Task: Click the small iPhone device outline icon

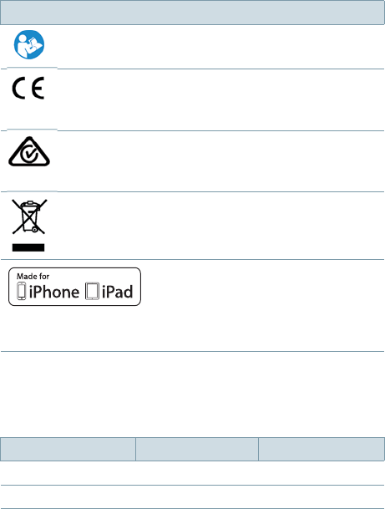Action: point(22,291)
